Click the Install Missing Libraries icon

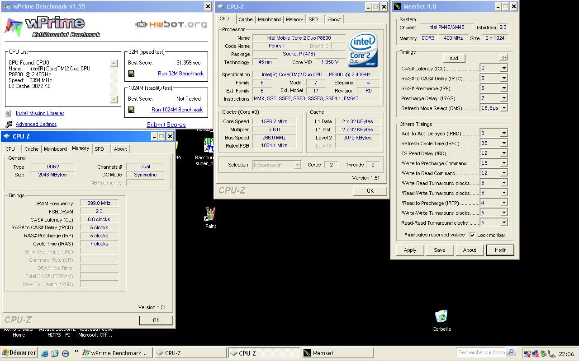pyautogui.click(x=8, y=113)
